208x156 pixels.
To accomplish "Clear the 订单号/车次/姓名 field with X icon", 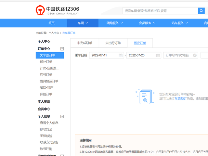I will tap(195, 55).
